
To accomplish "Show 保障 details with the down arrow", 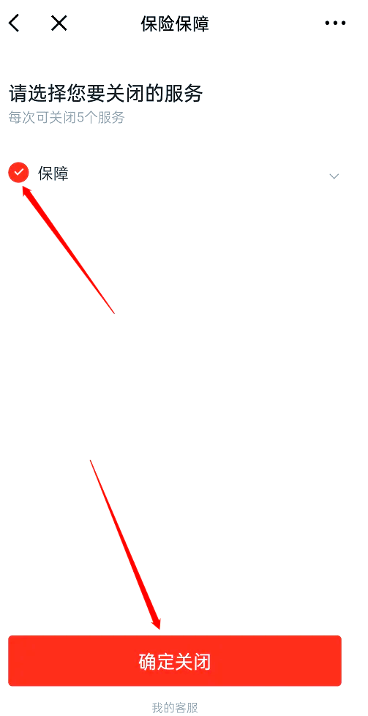I will click(x=334, y=176).
